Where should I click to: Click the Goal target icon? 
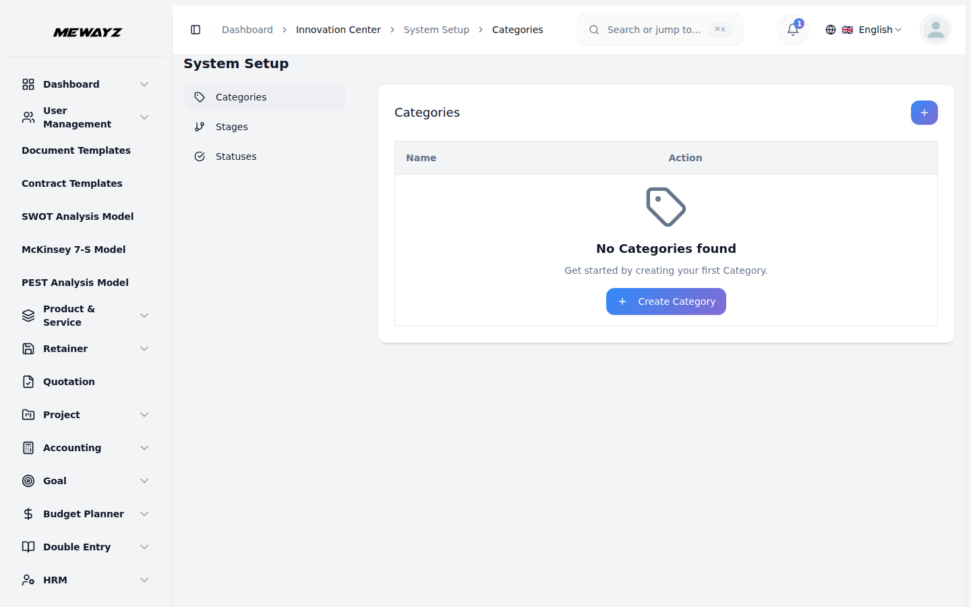[28, 481]
